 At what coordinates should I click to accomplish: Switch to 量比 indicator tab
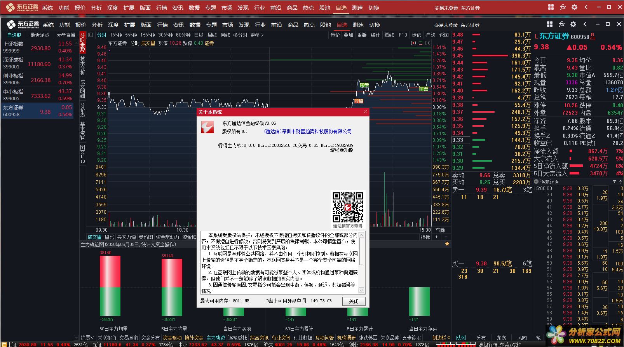point(109,237)
